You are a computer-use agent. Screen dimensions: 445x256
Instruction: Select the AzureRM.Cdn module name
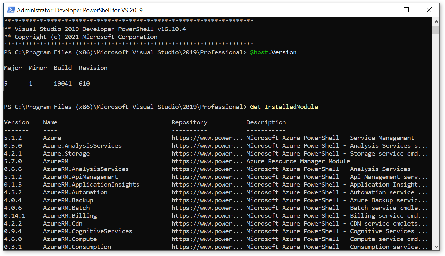[63, 223]
